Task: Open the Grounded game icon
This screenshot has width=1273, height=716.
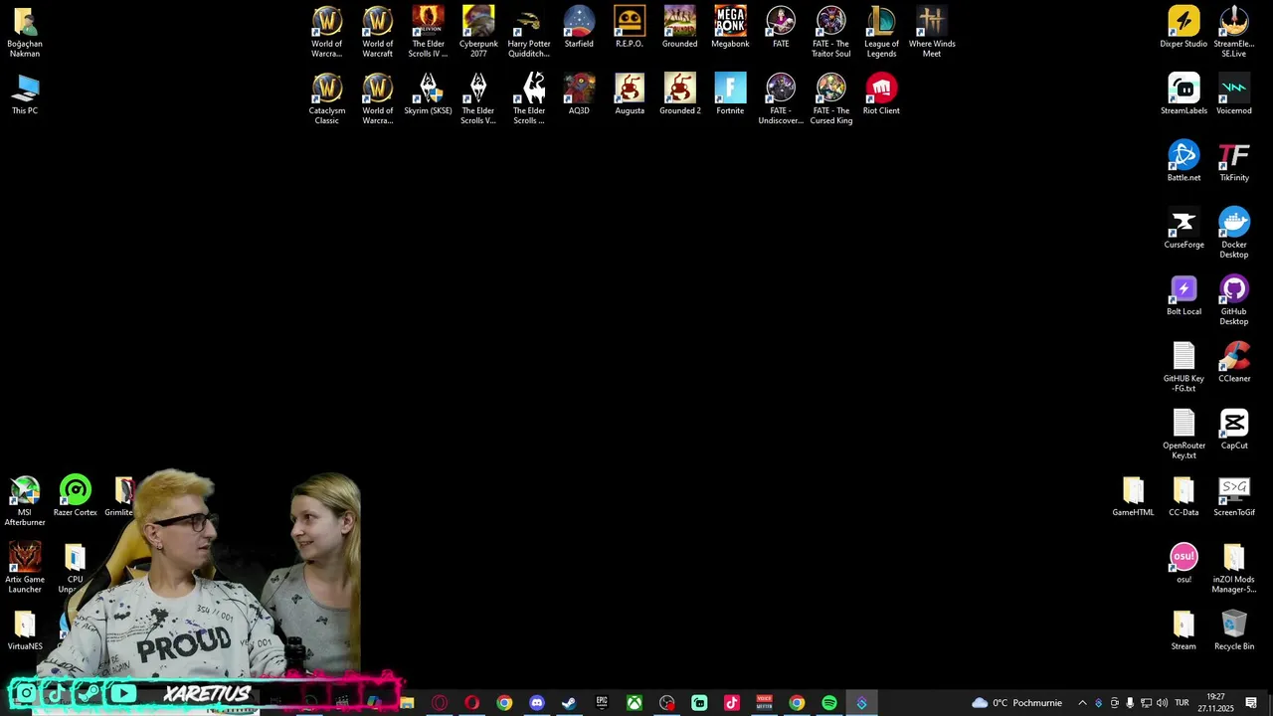Action: [680, 27]
